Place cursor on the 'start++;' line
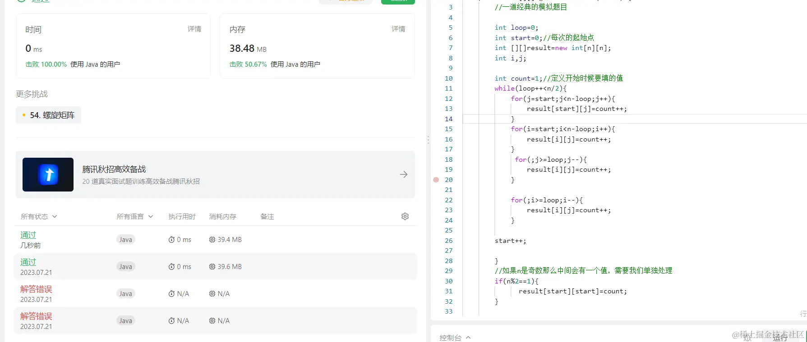The width and height of the screenshot is (807, 342). click(x=510, y=241)
